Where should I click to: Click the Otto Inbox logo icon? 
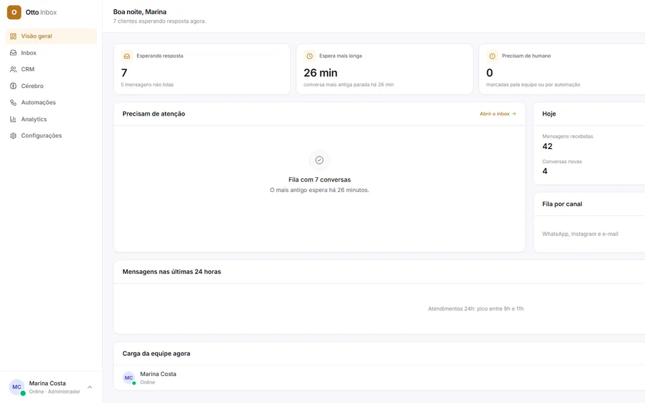pos(14,12)
